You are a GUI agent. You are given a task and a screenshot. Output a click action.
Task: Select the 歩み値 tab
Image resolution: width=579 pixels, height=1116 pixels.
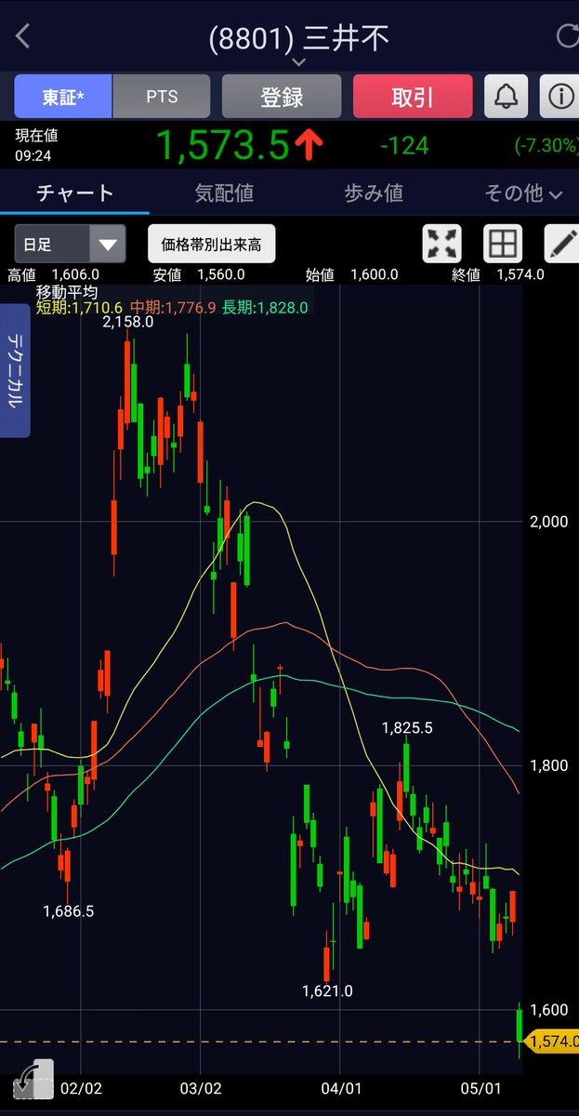pos(374,193)
